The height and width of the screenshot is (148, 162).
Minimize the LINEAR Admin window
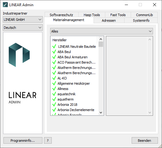point(126,5)
